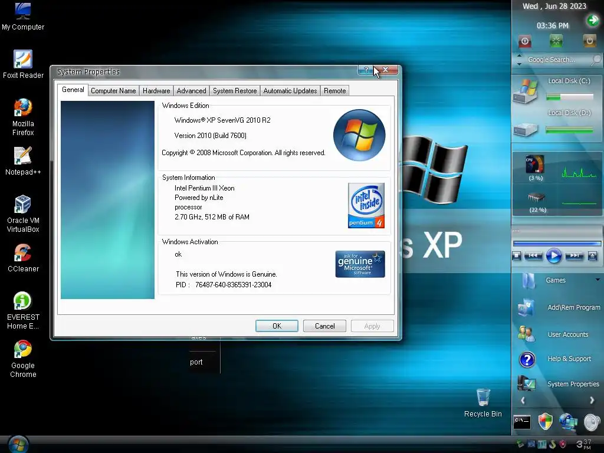This screenshot has height=453, width=604.
Task: Select the Notepad++ desktop shortcut
Action: pos(23,161)
